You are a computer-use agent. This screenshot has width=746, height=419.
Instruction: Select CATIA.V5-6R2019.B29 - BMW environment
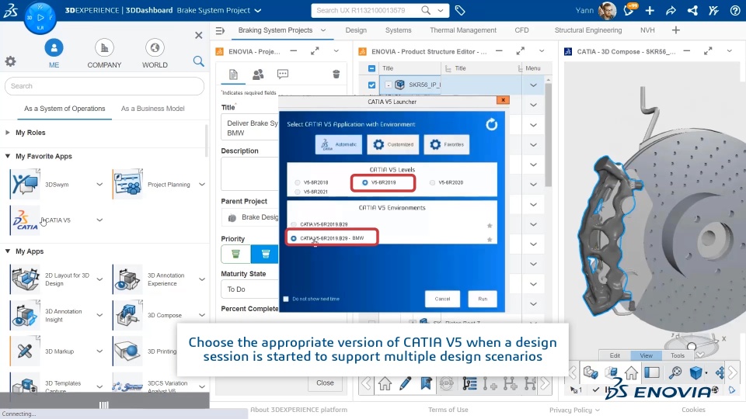[294, 238]
